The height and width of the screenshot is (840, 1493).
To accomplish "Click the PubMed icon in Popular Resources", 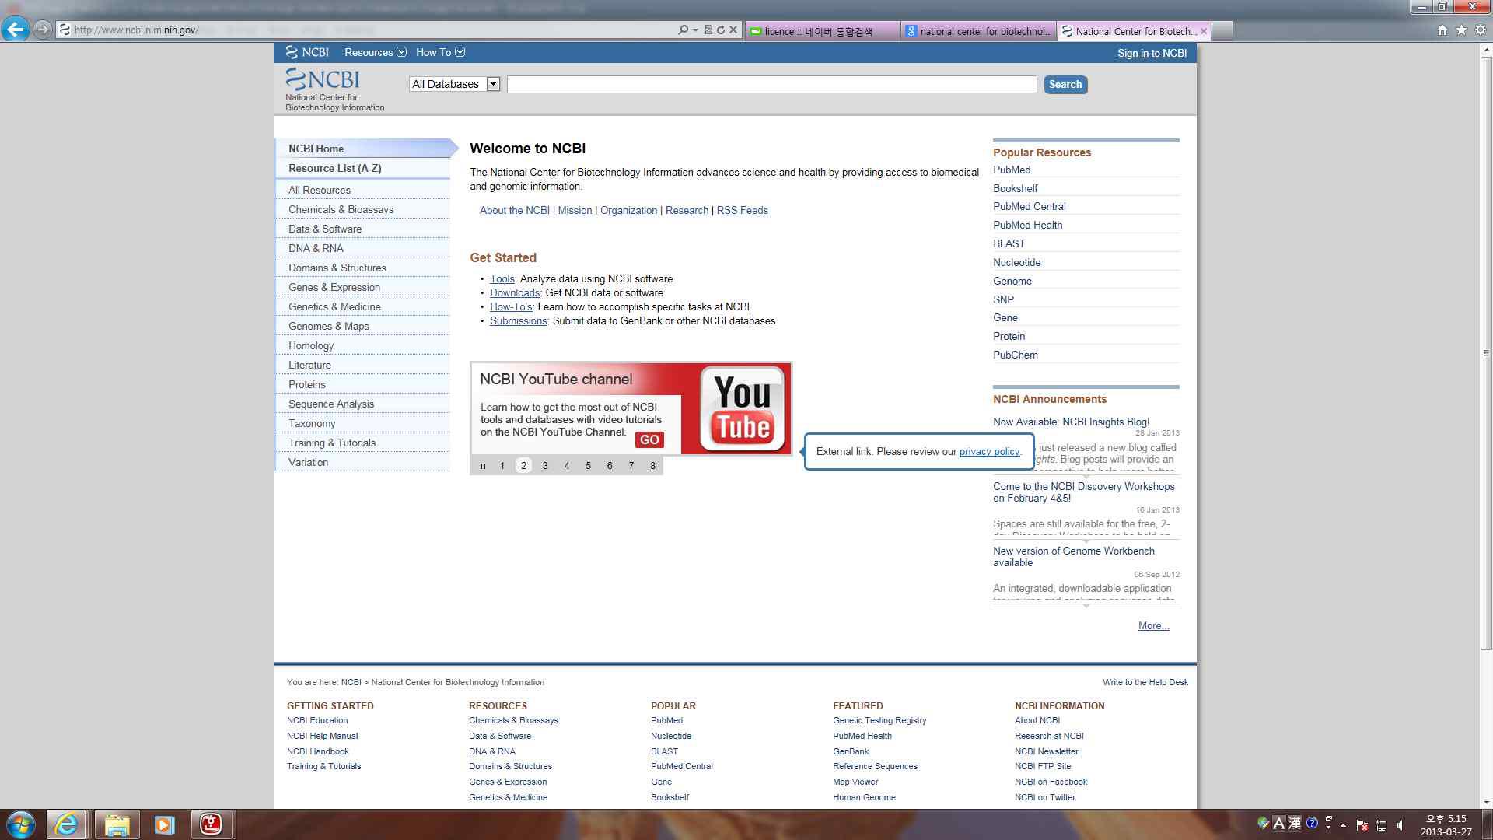I will [1012, 170].
